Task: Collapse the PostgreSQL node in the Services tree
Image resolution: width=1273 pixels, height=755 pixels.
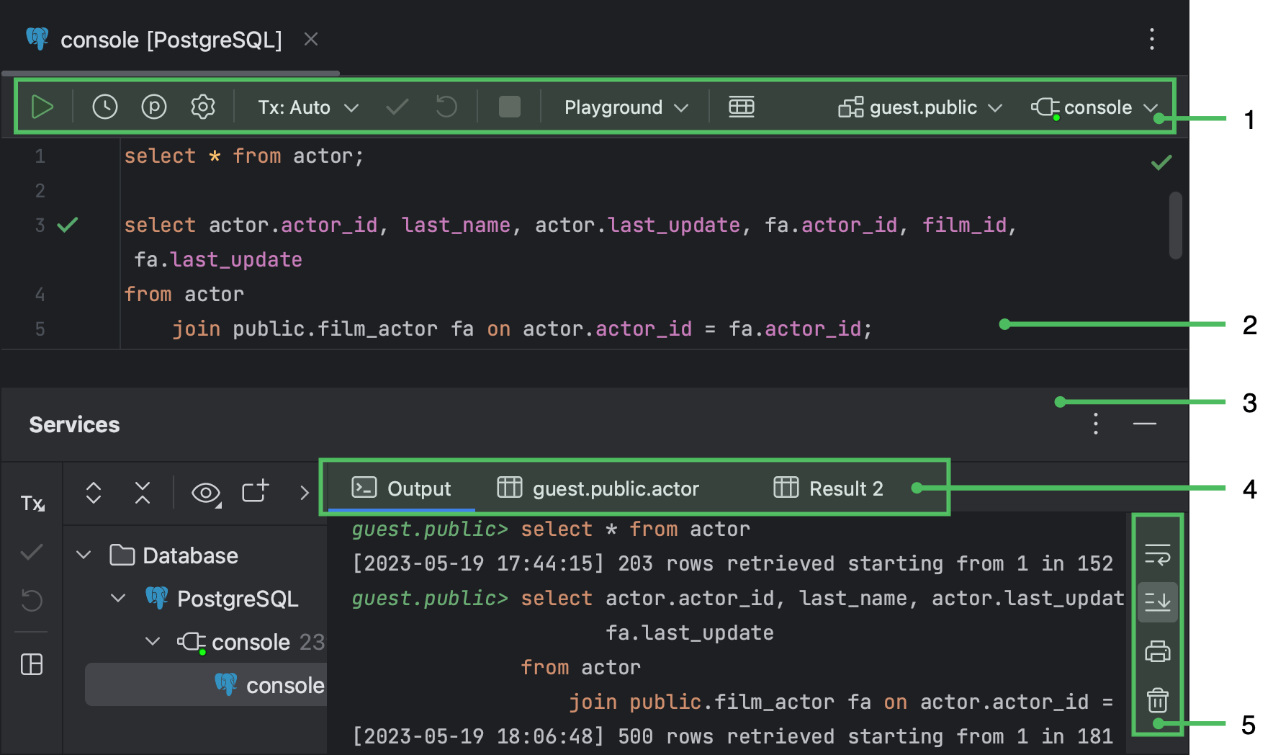Action: [x=117, y=598]
